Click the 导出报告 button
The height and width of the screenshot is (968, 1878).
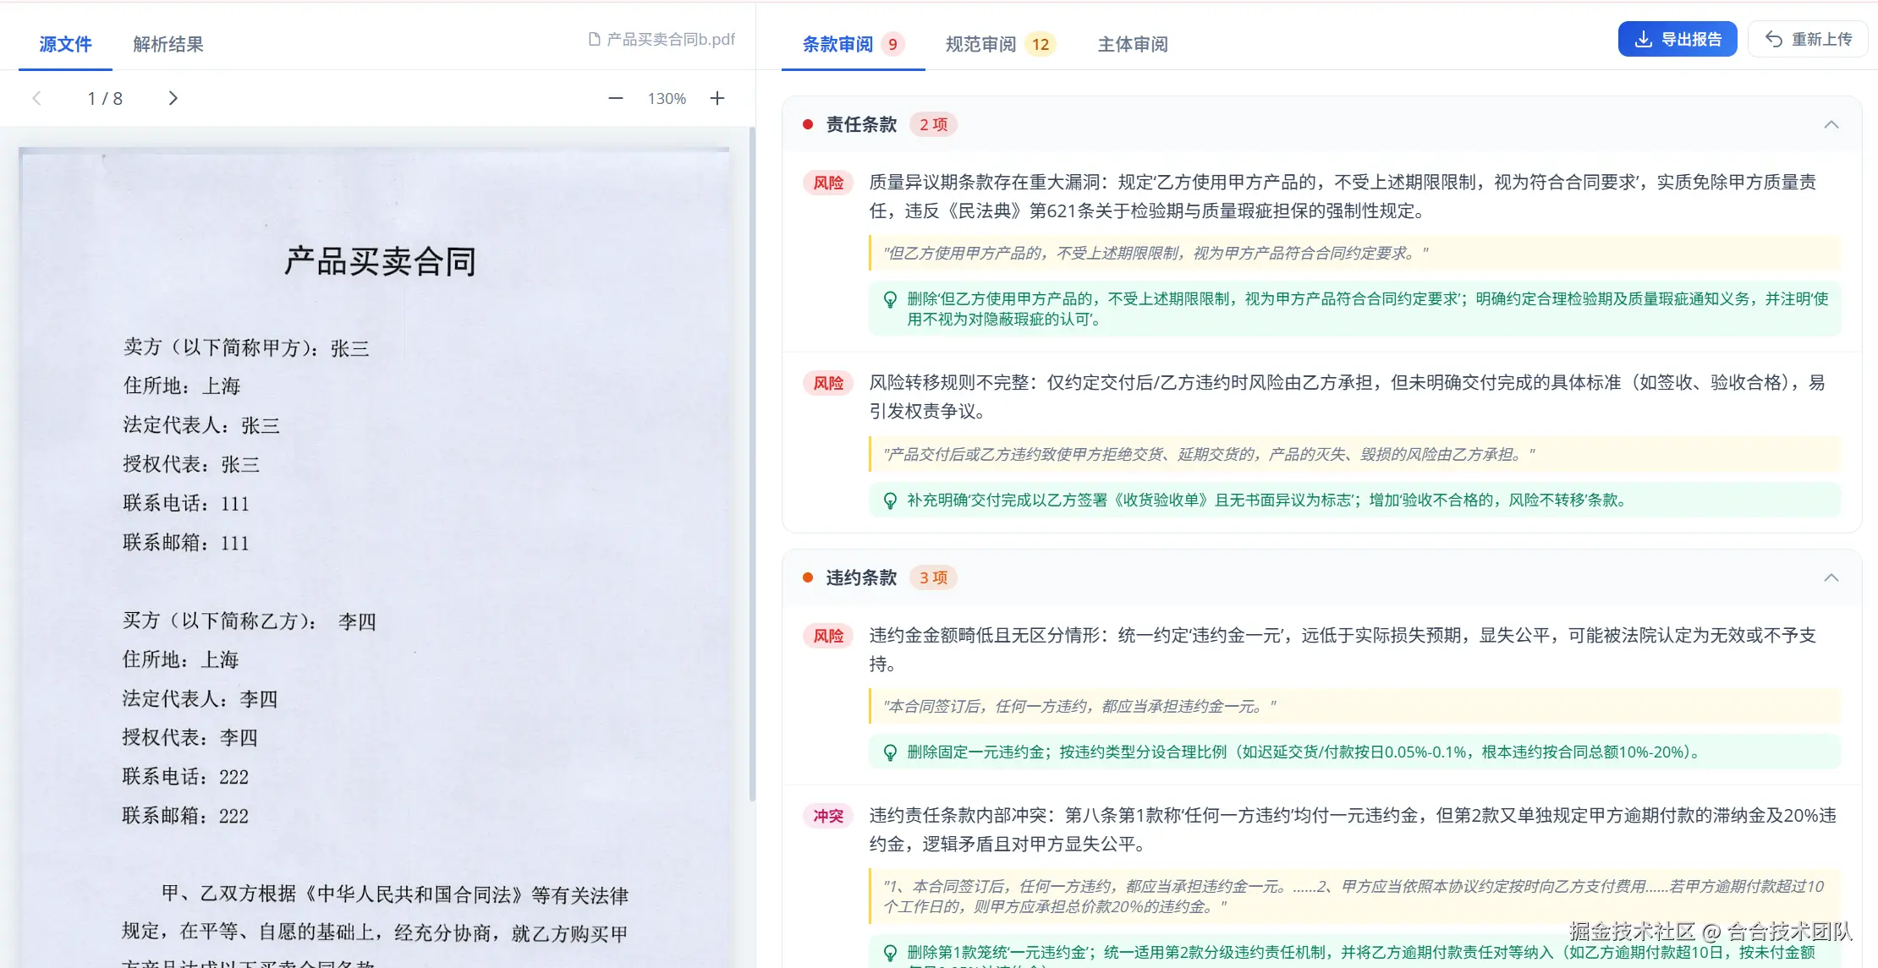(x=1678, y=38)
